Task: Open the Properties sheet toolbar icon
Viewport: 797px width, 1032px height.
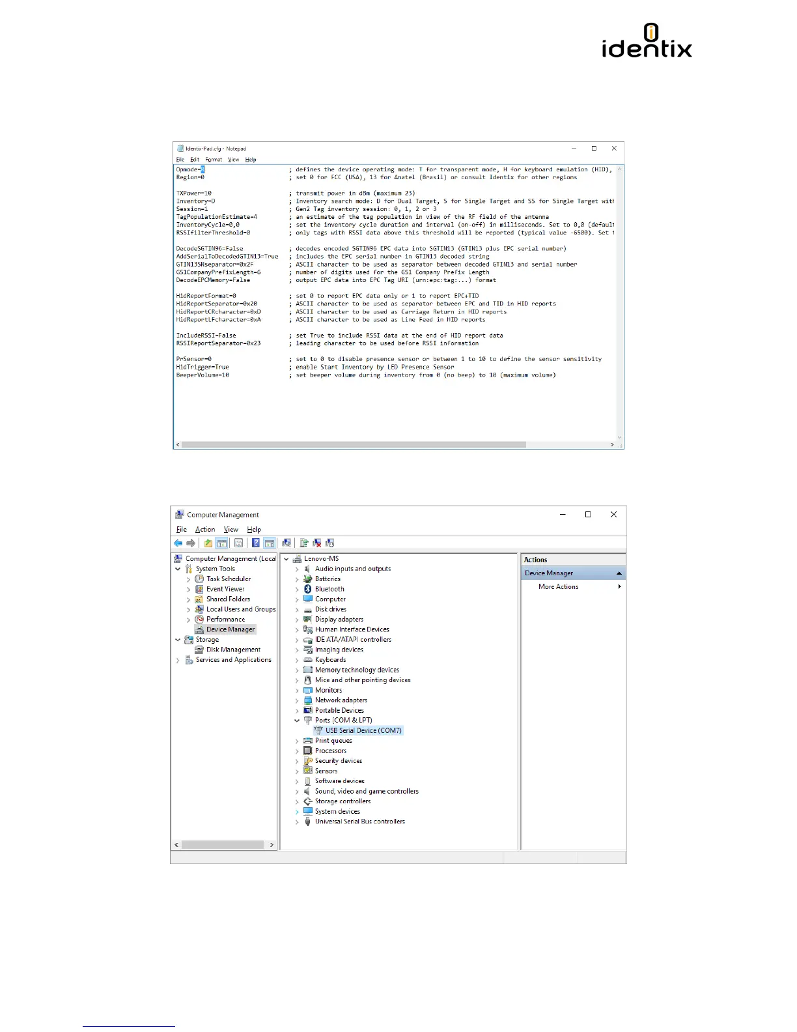Action: pos(239,543)
